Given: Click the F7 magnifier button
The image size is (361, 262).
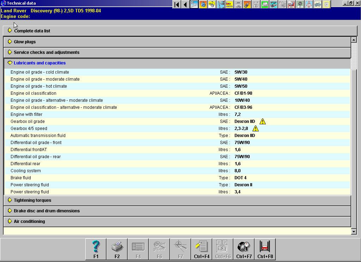Looking at the screenshot, I should [x=180, y=249].
